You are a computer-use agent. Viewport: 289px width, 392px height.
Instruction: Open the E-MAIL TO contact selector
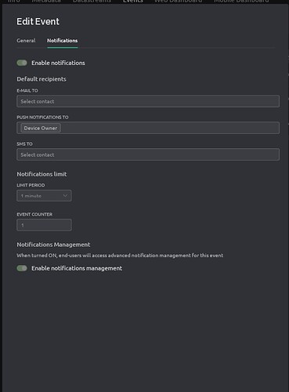click(148, 101)
